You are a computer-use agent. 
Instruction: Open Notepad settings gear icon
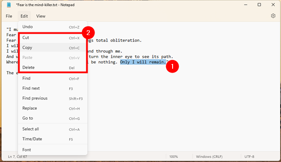coord(273,16)
